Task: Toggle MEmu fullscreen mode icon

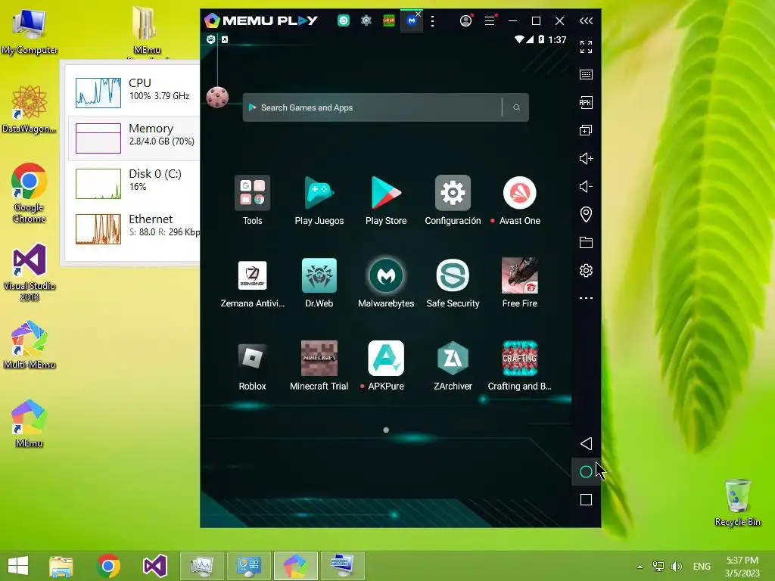Action: [x=586, y=47]
